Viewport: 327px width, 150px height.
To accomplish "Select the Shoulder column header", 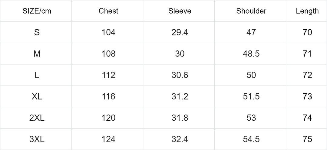I will pos(251,11).
